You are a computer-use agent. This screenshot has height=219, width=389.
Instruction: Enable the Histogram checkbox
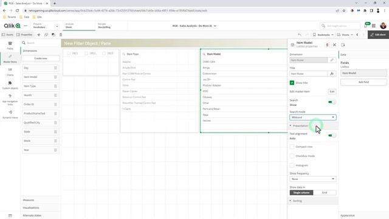292,165
